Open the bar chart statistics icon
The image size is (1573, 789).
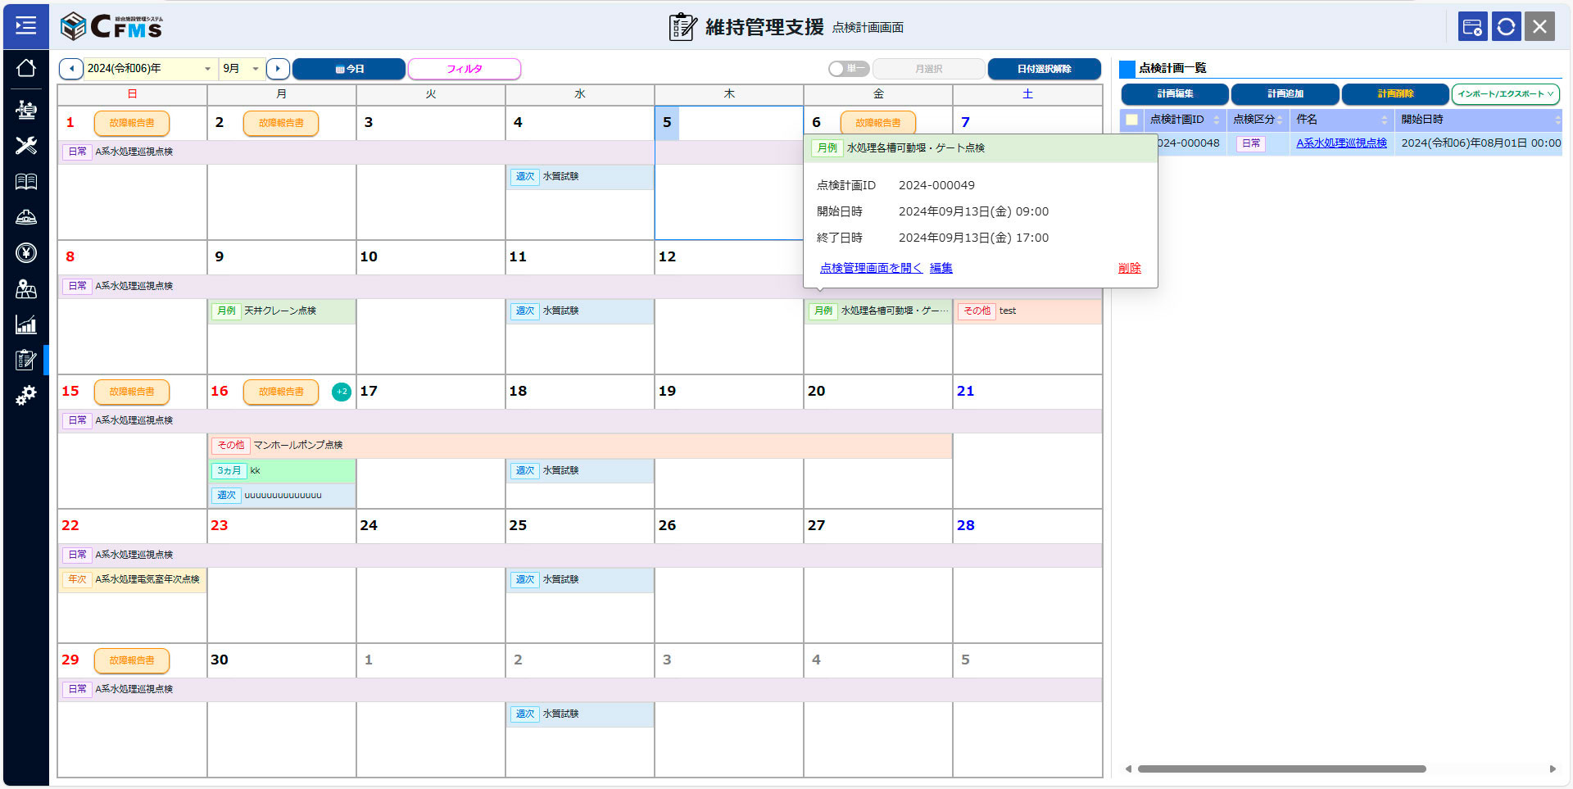(x=25, y=324)
